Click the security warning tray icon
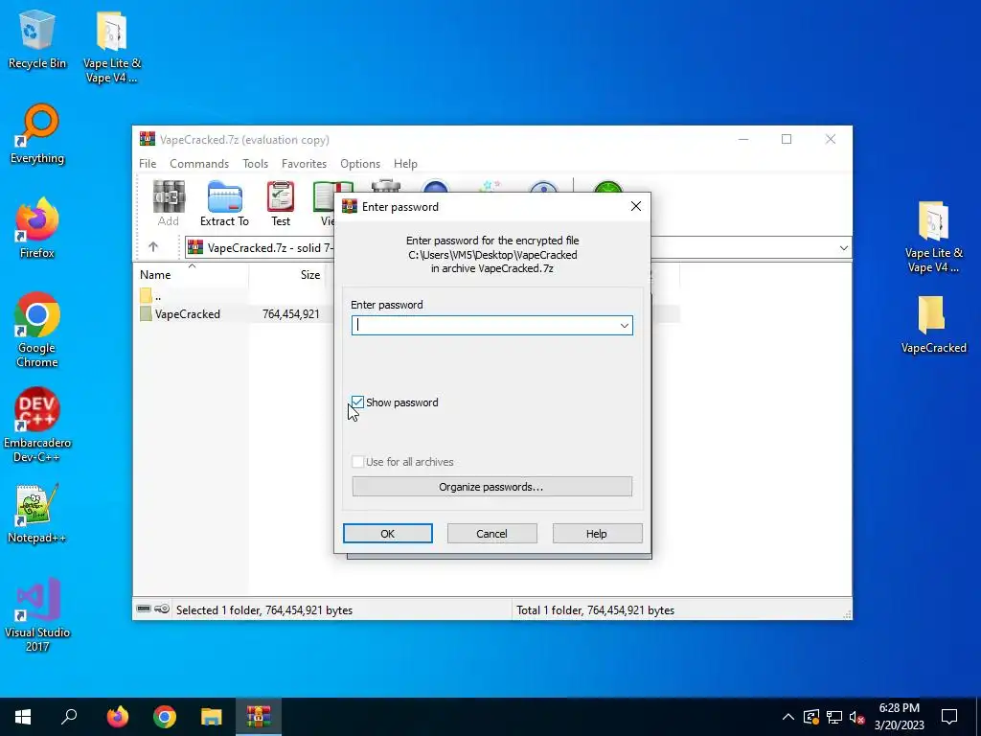This screenshot has width=981, height=736. [x=811, y=717]
